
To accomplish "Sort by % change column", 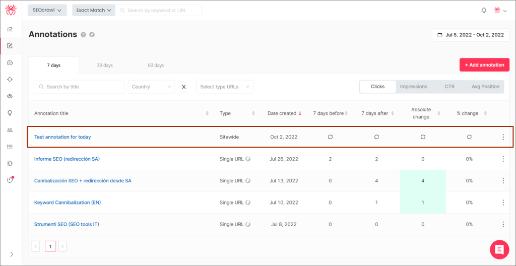I will coord(485,113).
